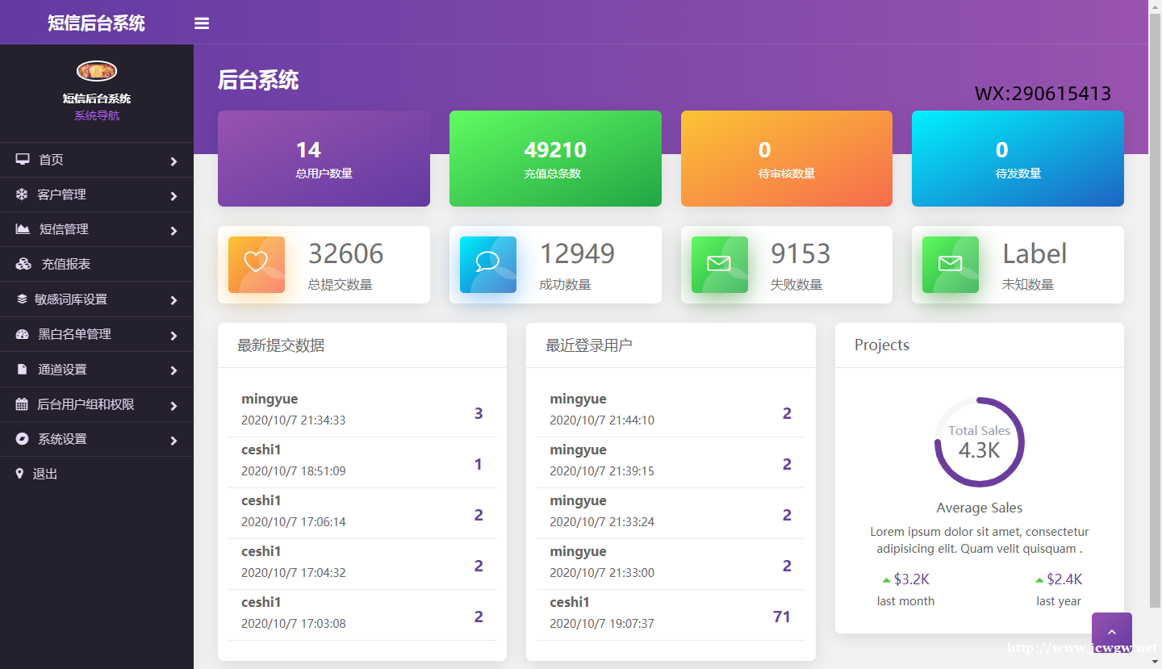This screenshot has height=669, width=1162.
Task: Click the green 充值总条数 stat card
Action: click(x=555, y=159)
